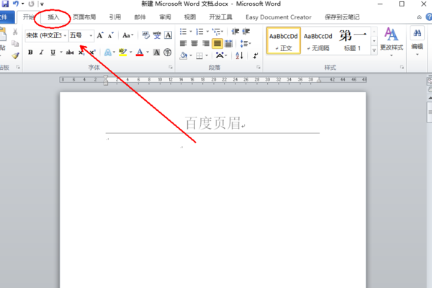This screenshot has height=288, width=432.
Task: Align text left
Action: [x=183, y=43]
